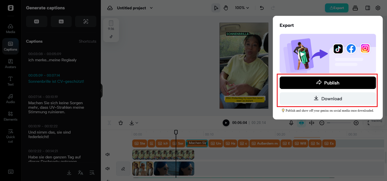The height and width of the screenshot is (181, 387).
Task: Select the 9:16 TikTok preview thumbnail
Action: pyautogui.click(x=111, y=30)
